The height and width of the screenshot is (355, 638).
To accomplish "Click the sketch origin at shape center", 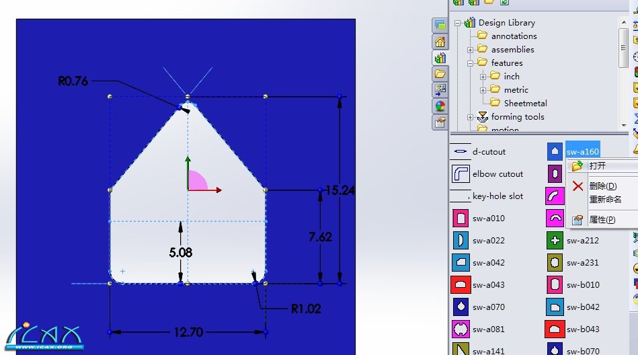I will (x=188, y=190).
